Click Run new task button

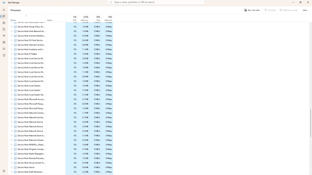coord(252,10)
